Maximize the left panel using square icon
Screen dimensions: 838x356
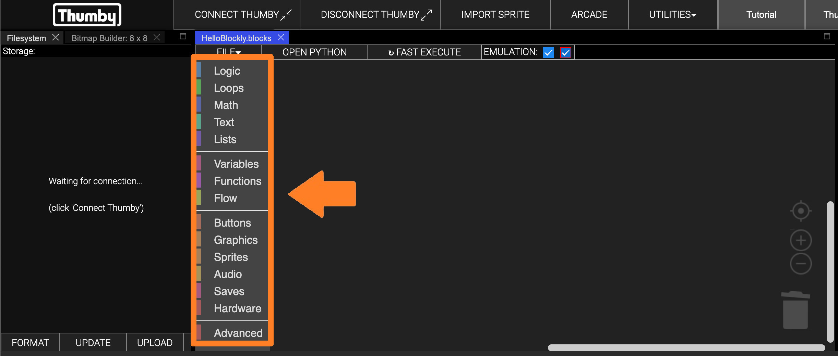[x=183, y=37]
